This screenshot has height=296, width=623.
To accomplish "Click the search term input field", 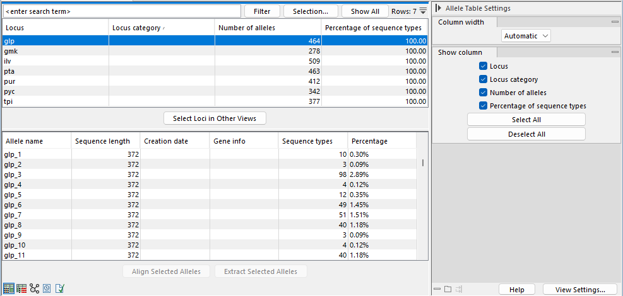I will pos(122,11).
